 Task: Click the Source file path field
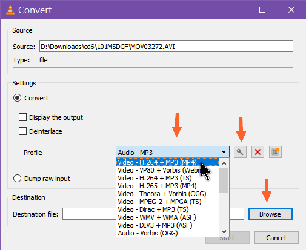[166, 46]
